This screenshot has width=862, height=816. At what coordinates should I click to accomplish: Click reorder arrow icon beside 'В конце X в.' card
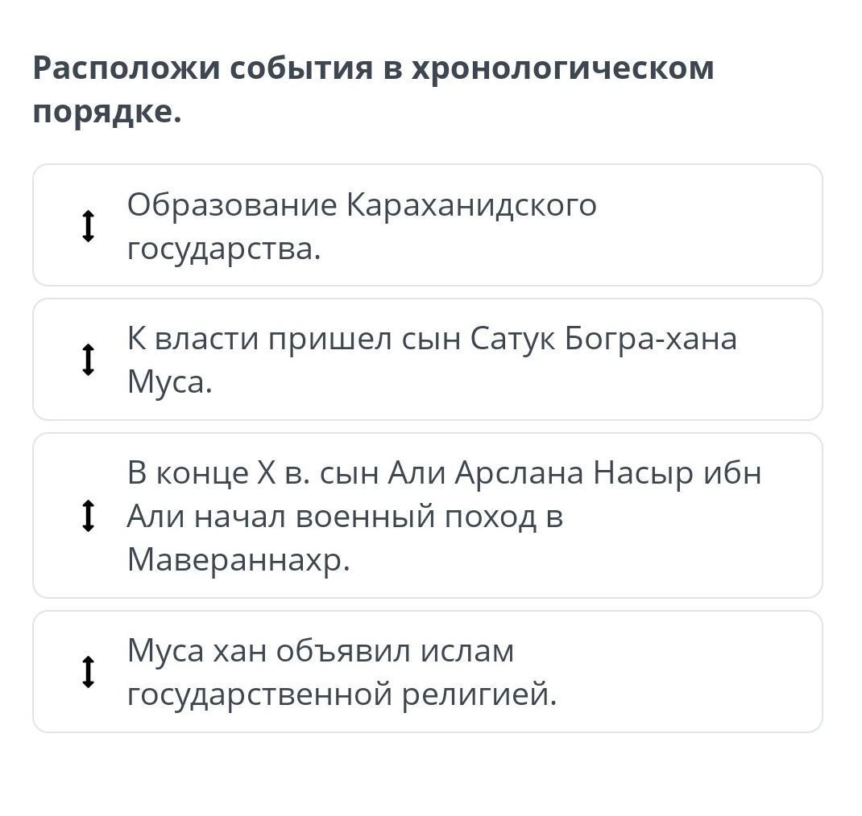coord(89,516)
